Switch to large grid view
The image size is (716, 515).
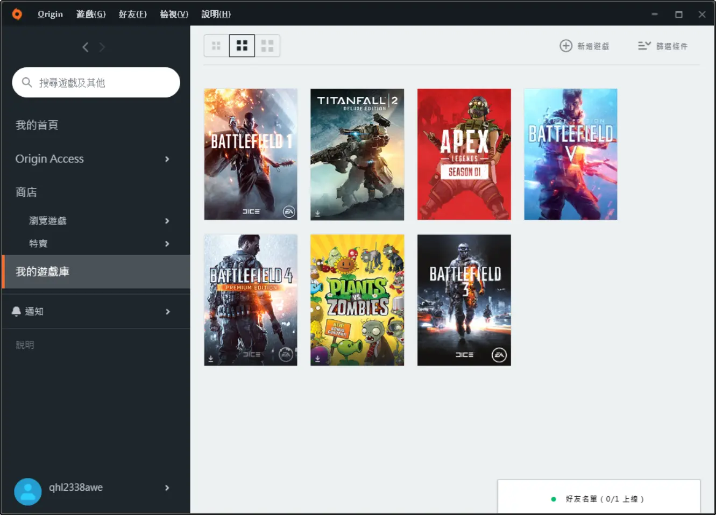click(267, 46)
